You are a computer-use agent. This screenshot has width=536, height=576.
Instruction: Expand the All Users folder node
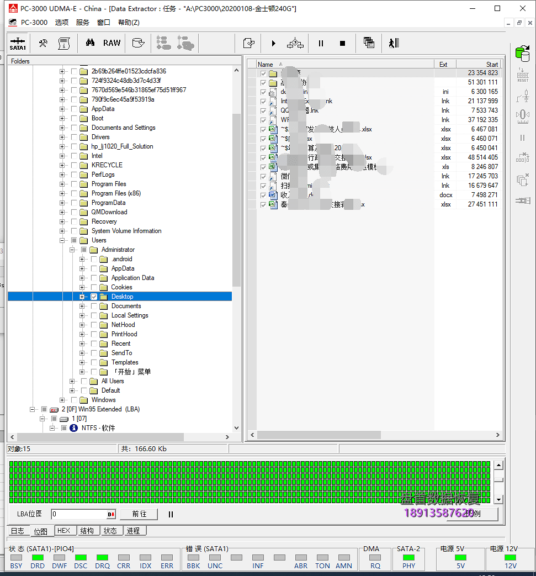pos(72,381)
